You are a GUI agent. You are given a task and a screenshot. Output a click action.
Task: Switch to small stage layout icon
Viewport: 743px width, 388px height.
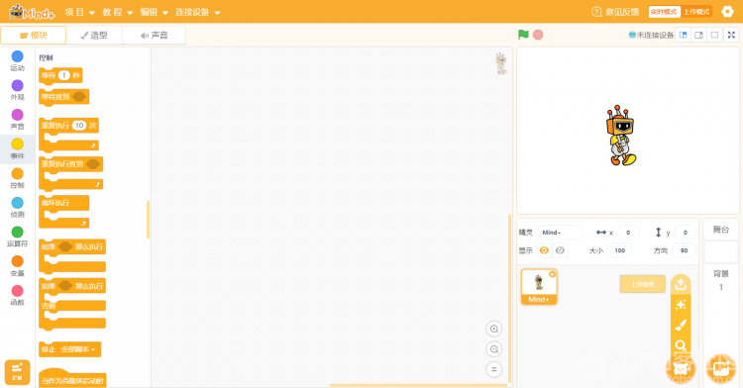pyautogui.click(x=683, y=35)
